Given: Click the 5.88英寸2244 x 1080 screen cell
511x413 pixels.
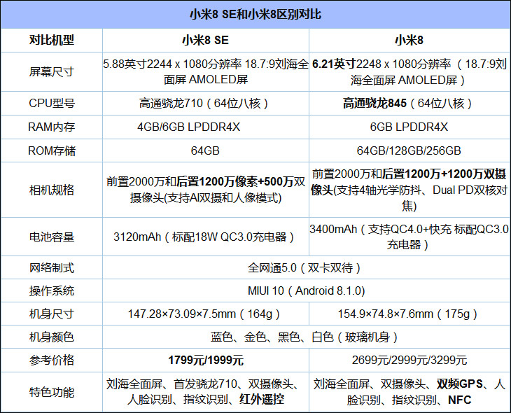Looking at the screenshot, I should [x=206, y=71].
